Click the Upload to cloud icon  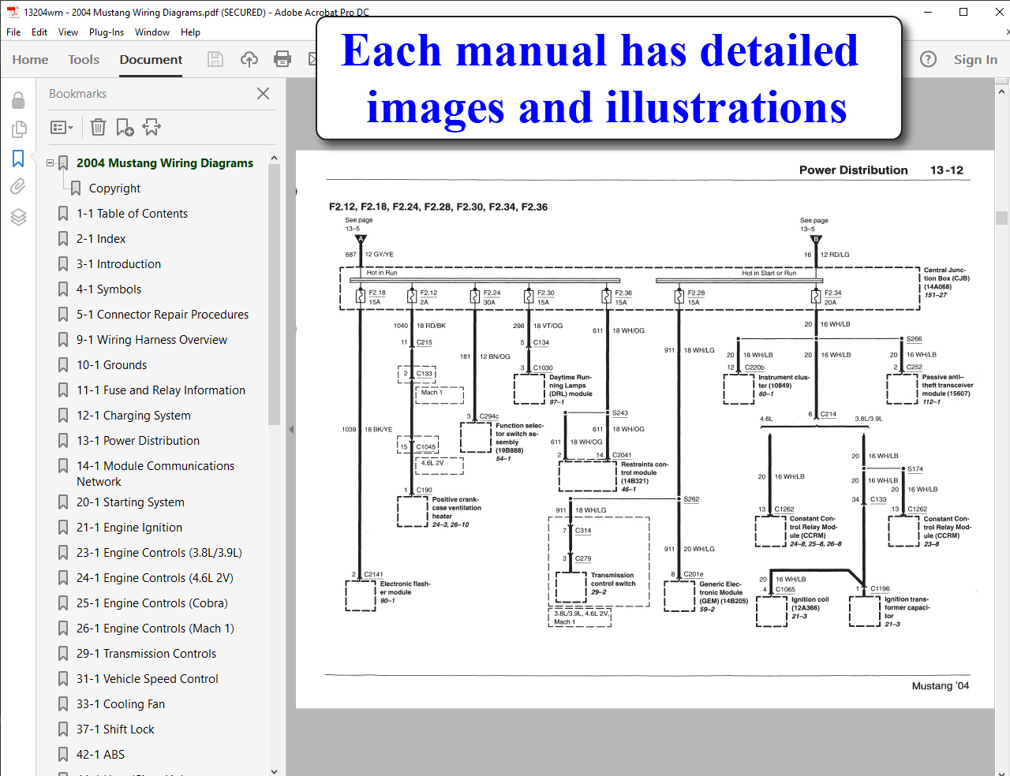coord(249,59)
